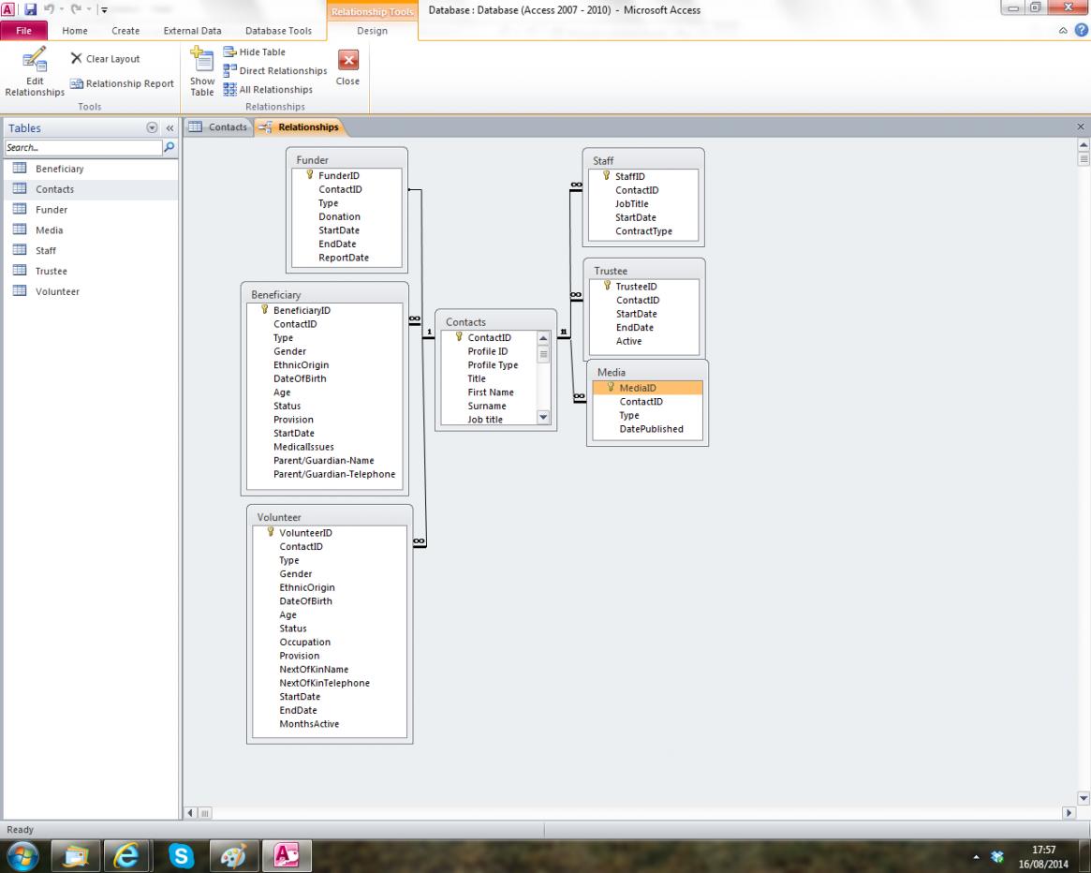Display All Relationships
Image resolution: width=1091 pixels, height=873 pixels.
click(x=269, y=90)
